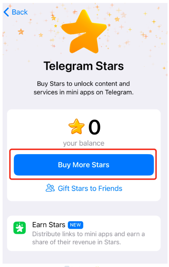Click the 'your balance' label
Image resolution: width=169 pixels, height=267 pixels.
coord(84,143)
